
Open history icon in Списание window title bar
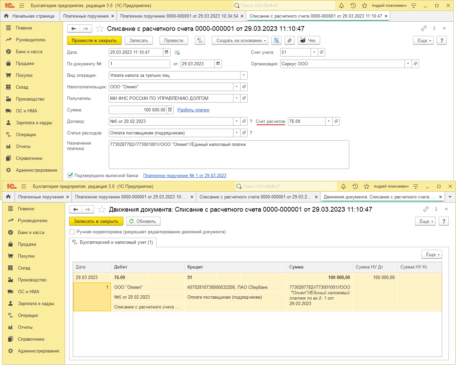(353, 5)
